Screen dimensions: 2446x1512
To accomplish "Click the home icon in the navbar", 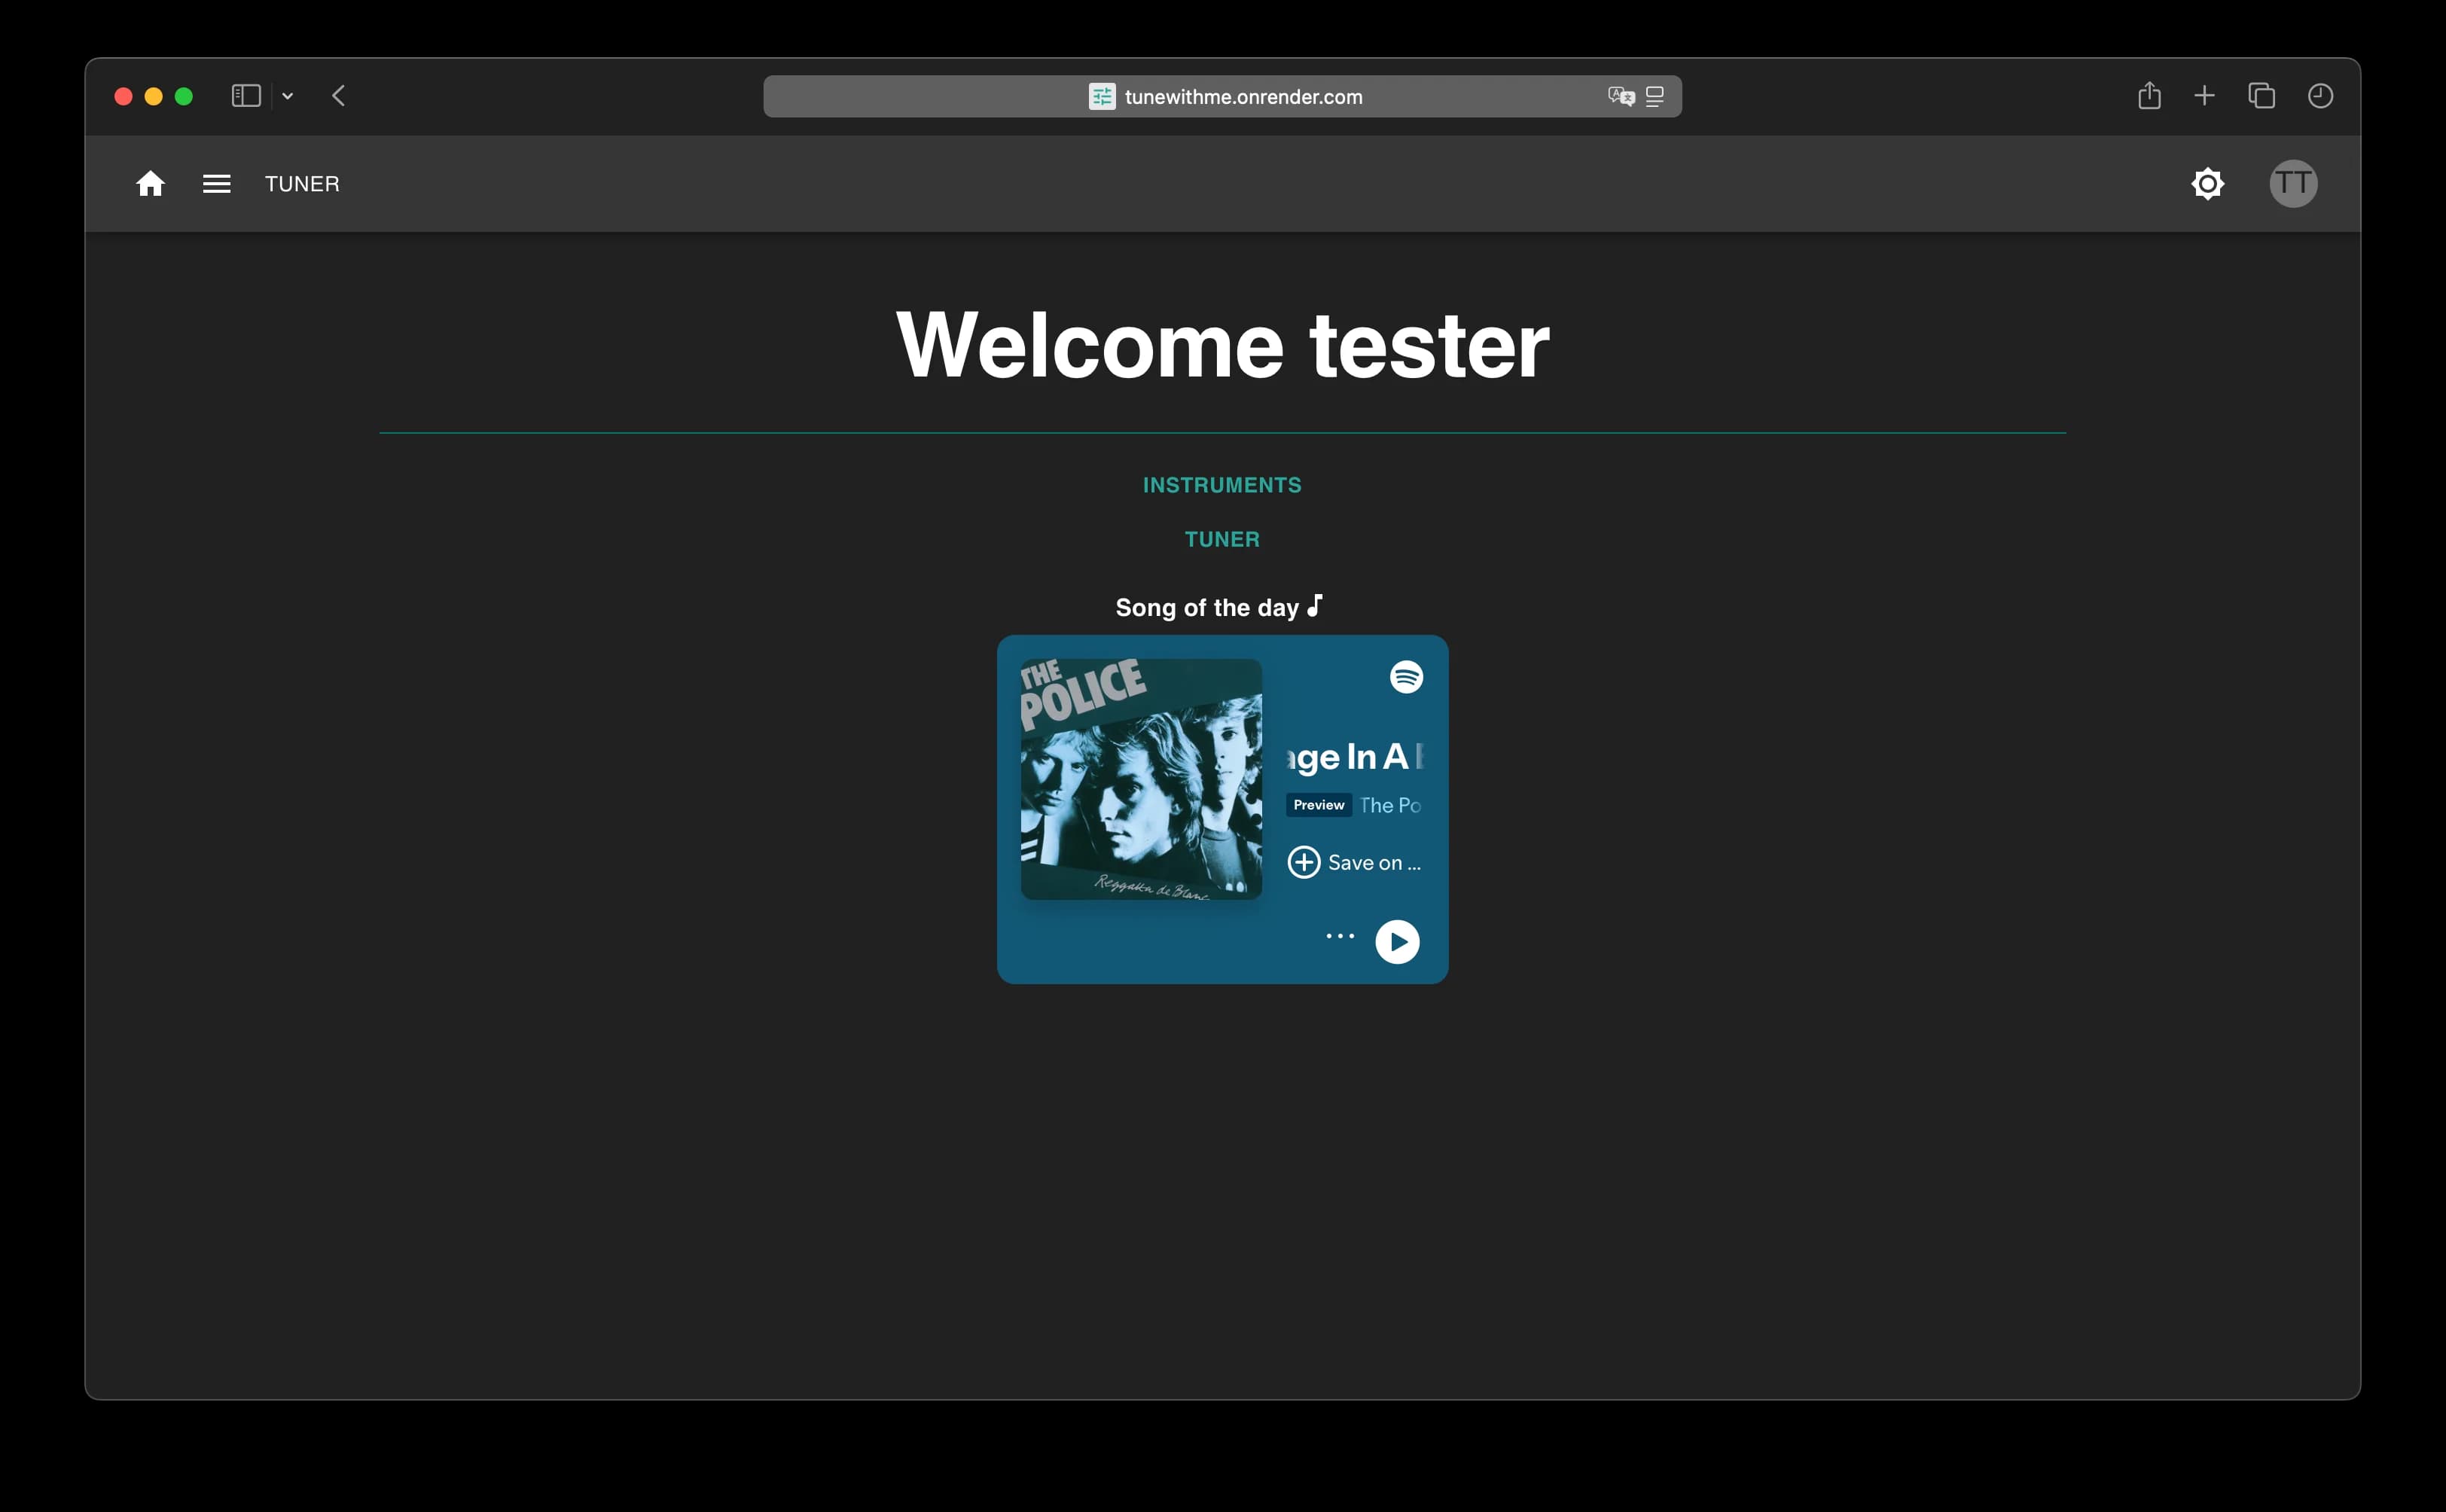I will (151, 183).
